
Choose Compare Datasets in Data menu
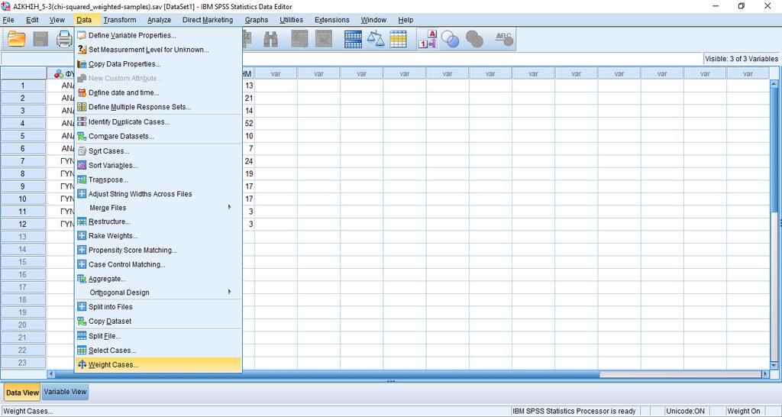click(158, 136)
